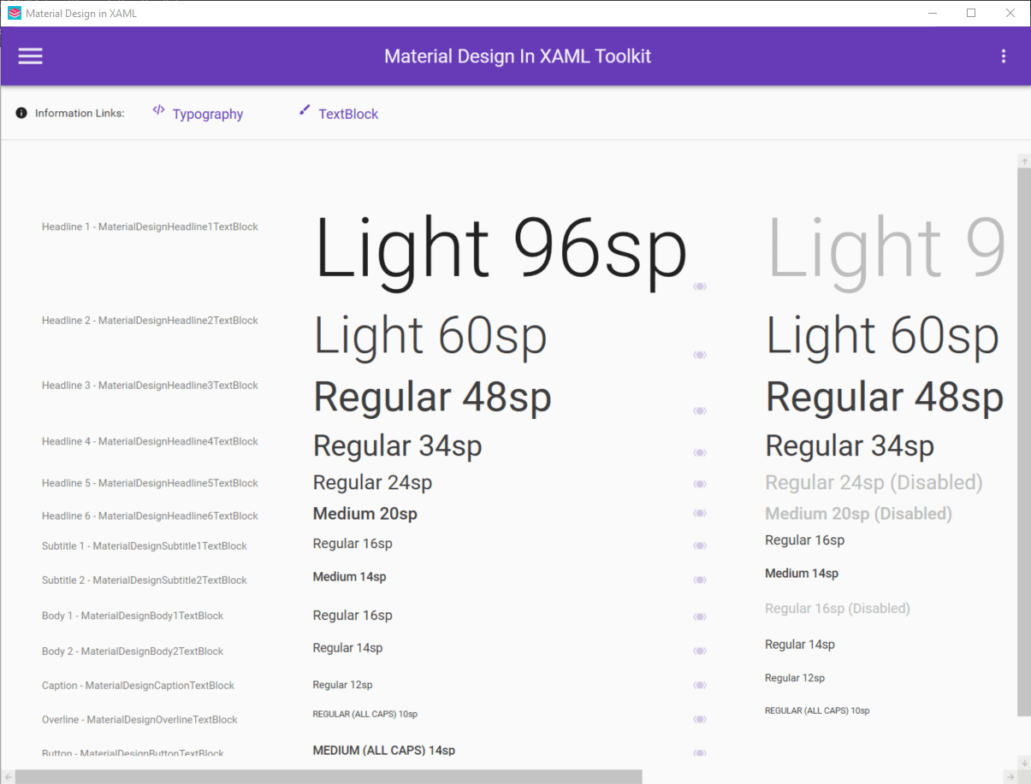The image size is (1031, 784).
Task: Click the 'Regular 48sp' sample in the middle column
Action: click(432, 398)
